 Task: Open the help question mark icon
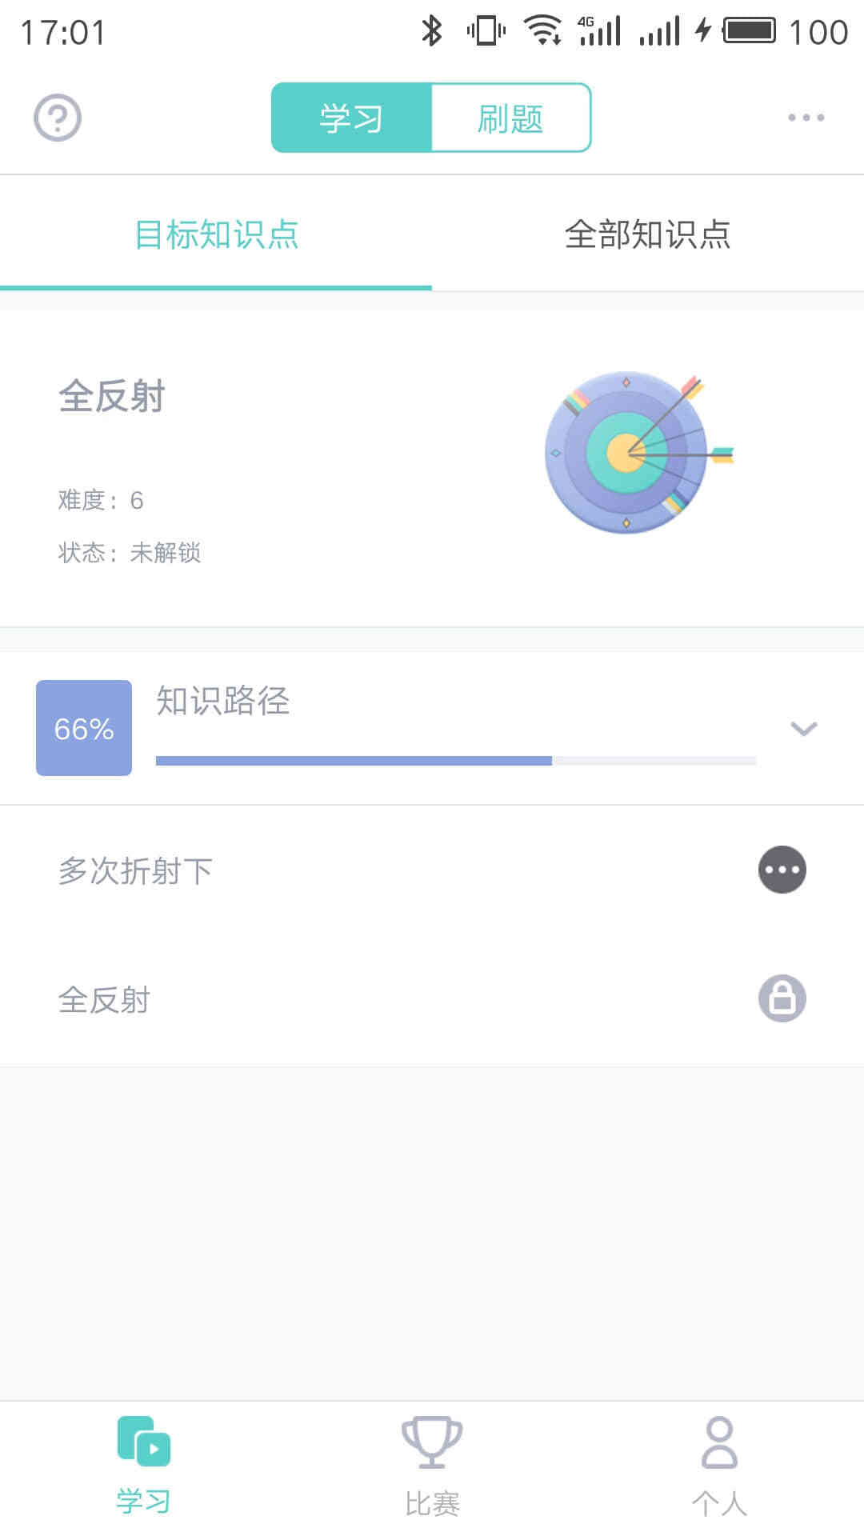click(58, 118)
